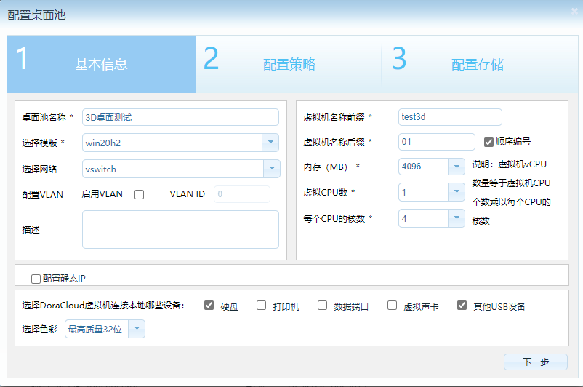This screenshot has height=387, width=583.
Task: Open the 选择网络 dropdown arrow
Action: [272, 169]
